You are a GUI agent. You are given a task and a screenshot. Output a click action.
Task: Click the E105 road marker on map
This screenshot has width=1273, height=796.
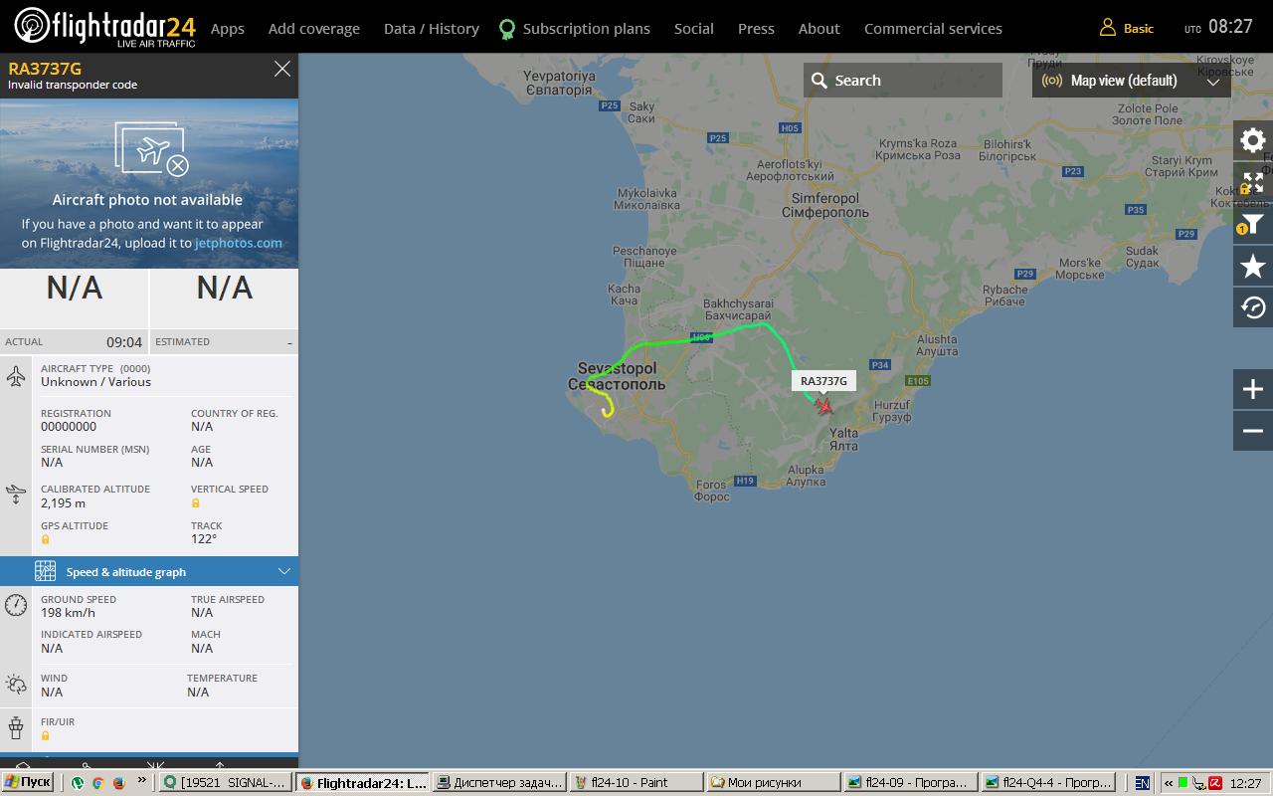click(917, 381)
